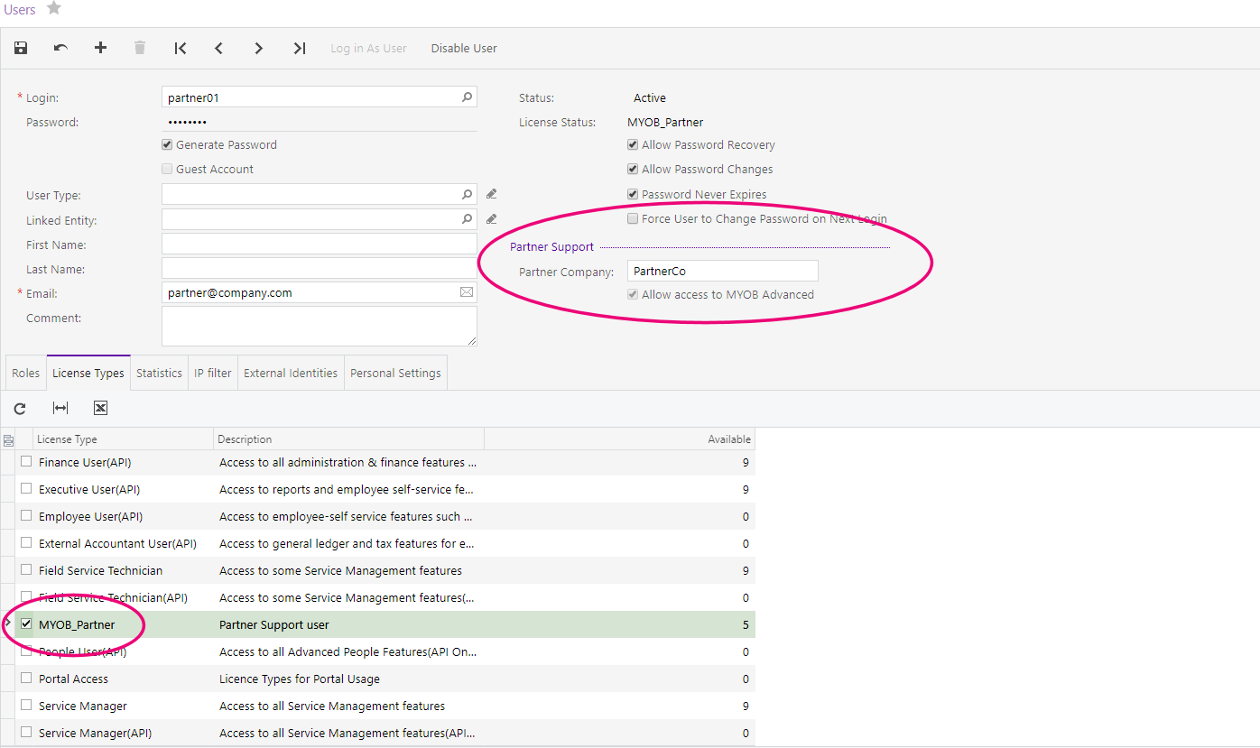
Task: Open the Login lookup selector
Action: click(x=467, y=97)
